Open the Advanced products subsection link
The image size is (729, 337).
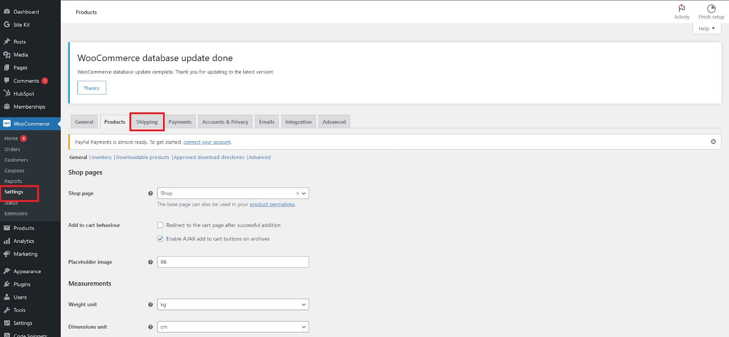tap(260, 157)
